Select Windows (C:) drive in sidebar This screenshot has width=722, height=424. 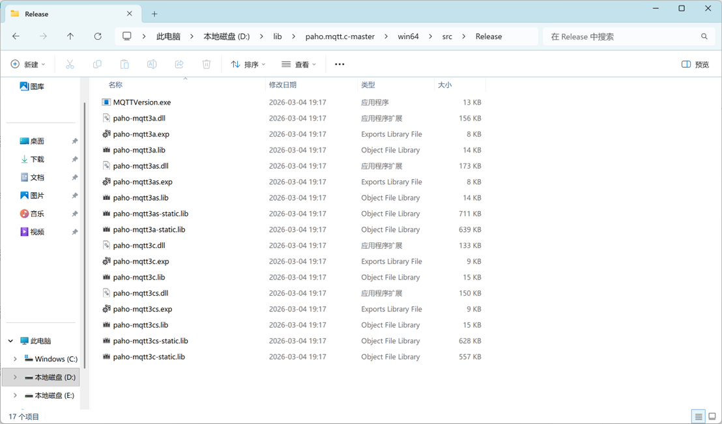pyautogui.click(x=51, y=359)
